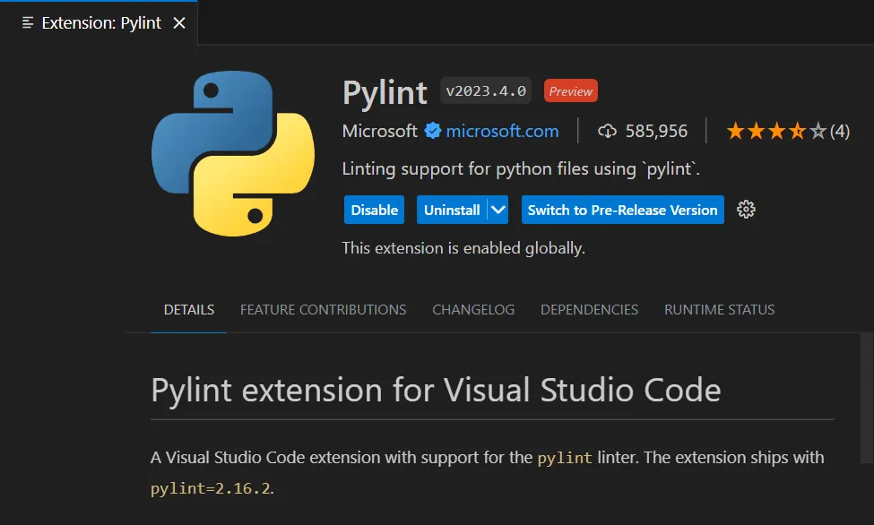The height and width of the screenshot is (525, 874).
Task: Expand the Uninstall dropdown arrow
Action: (x=498, y=210)
